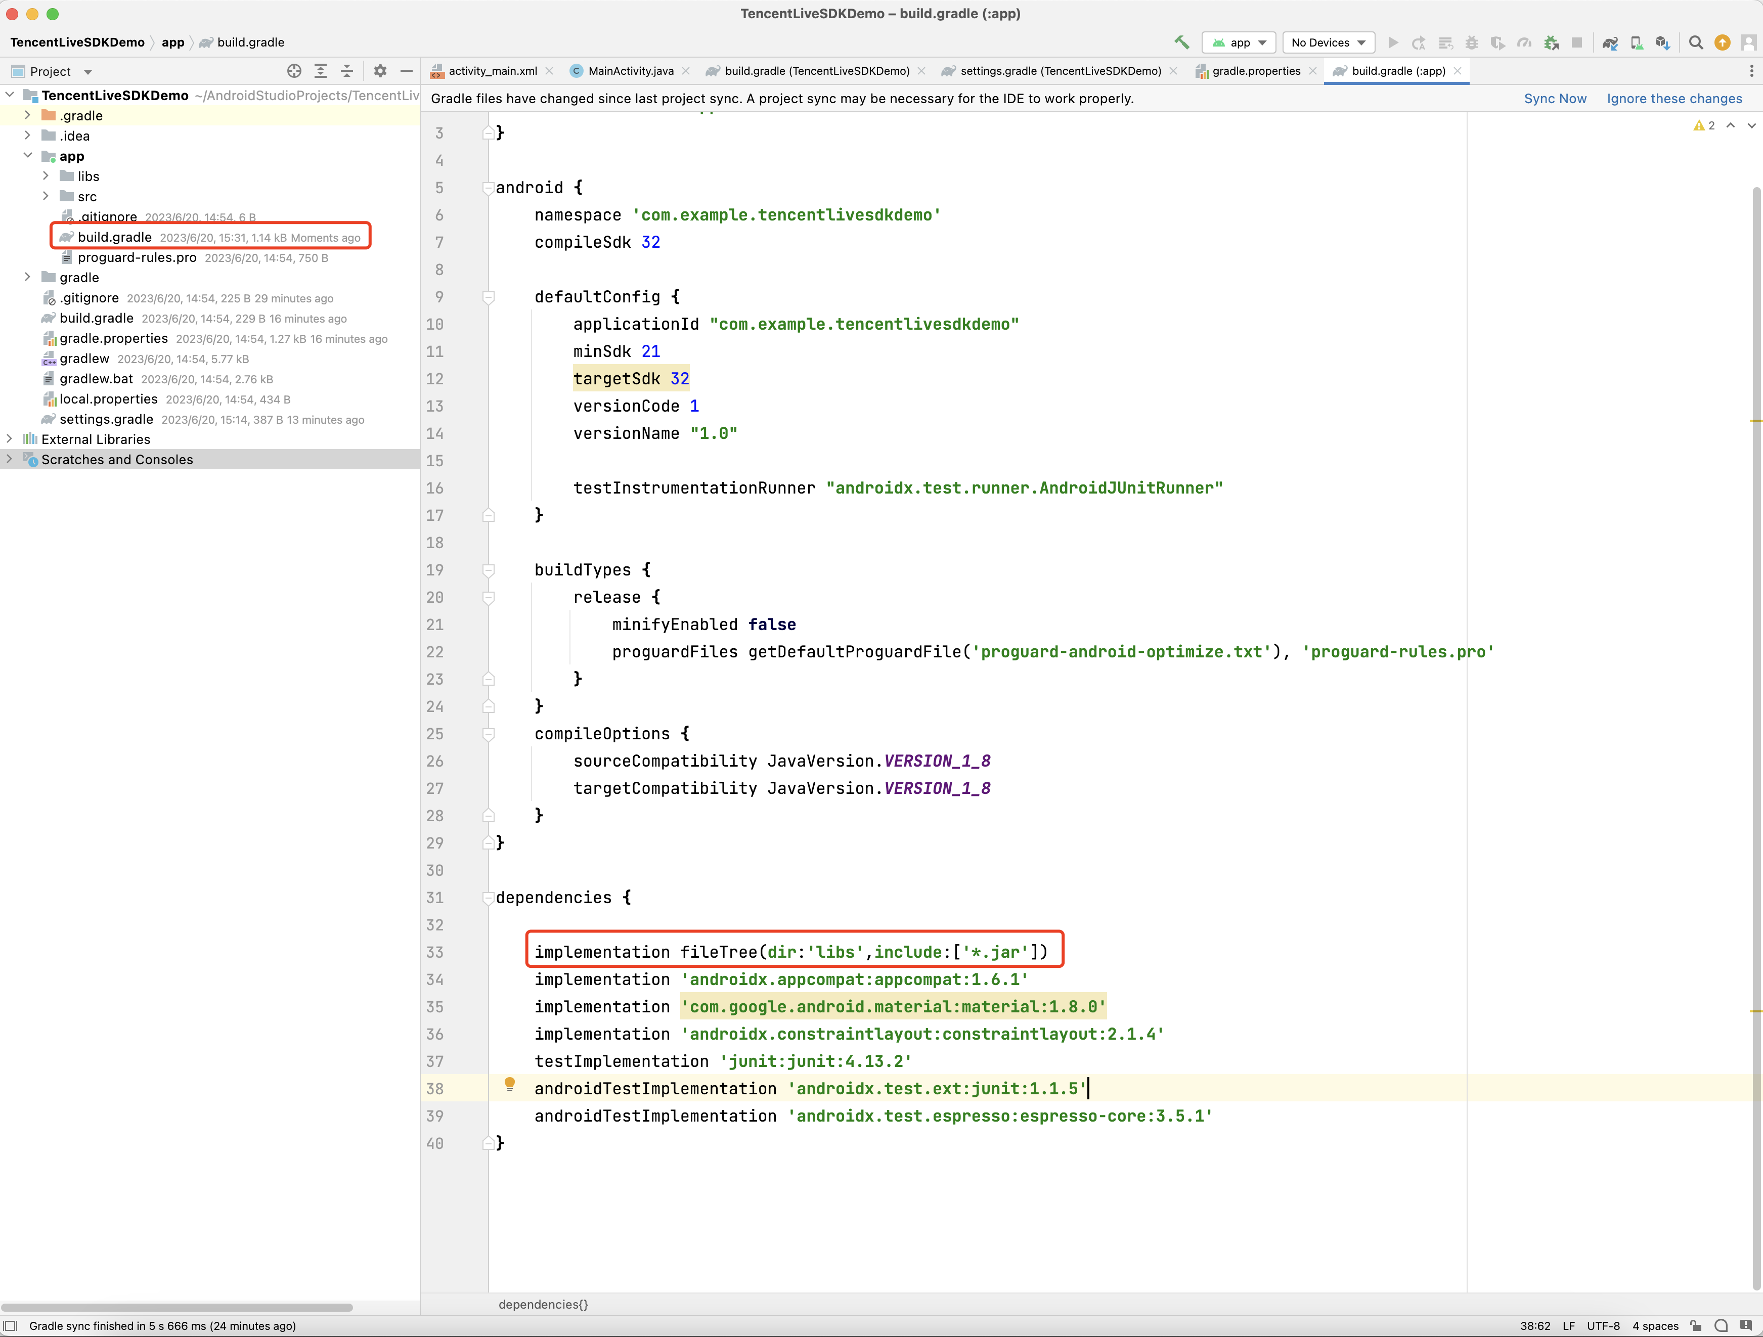1763x1337 pixels.
Task: Open the No Devices selector dropdown
Action: [x=1328, y=42]
